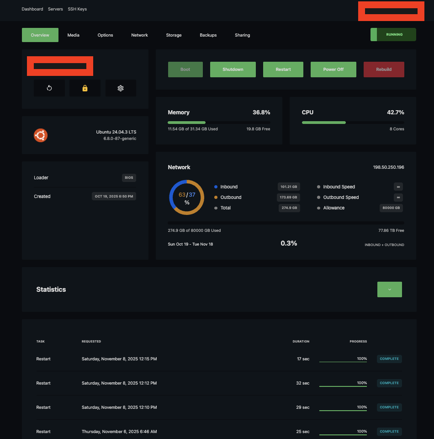Switch to the Overview tab

[40, 35]
